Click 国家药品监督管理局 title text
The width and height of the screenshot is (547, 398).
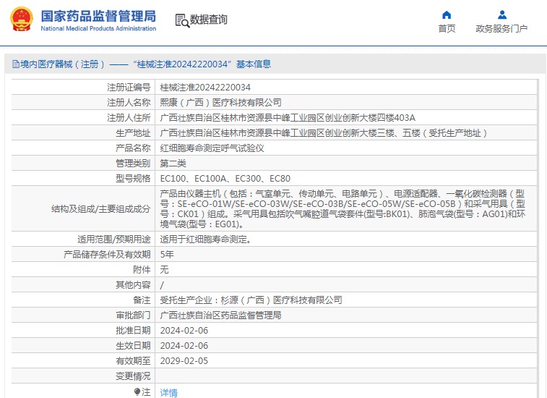(98, 16)
